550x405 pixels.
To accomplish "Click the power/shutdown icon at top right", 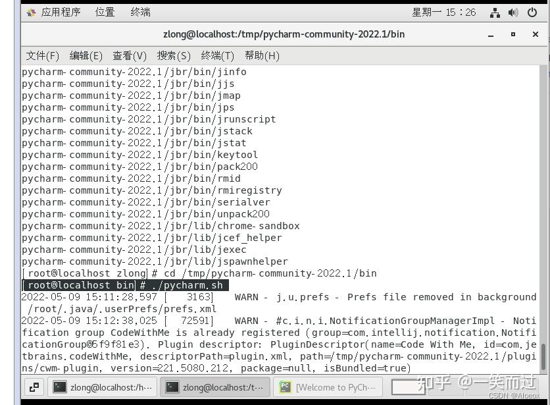I will pyautogui.click(x=532, y=11).
